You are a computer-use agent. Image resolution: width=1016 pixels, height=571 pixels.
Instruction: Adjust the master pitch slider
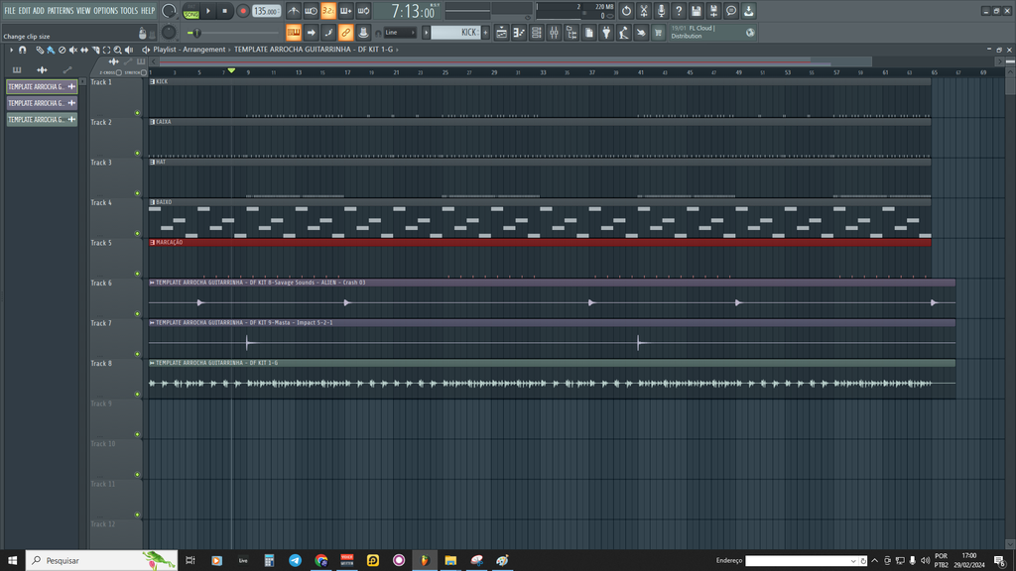click(x=233, y=33)
